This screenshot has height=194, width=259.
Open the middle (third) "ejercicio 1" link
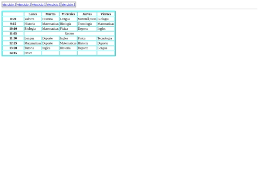[x=39, y=4]
